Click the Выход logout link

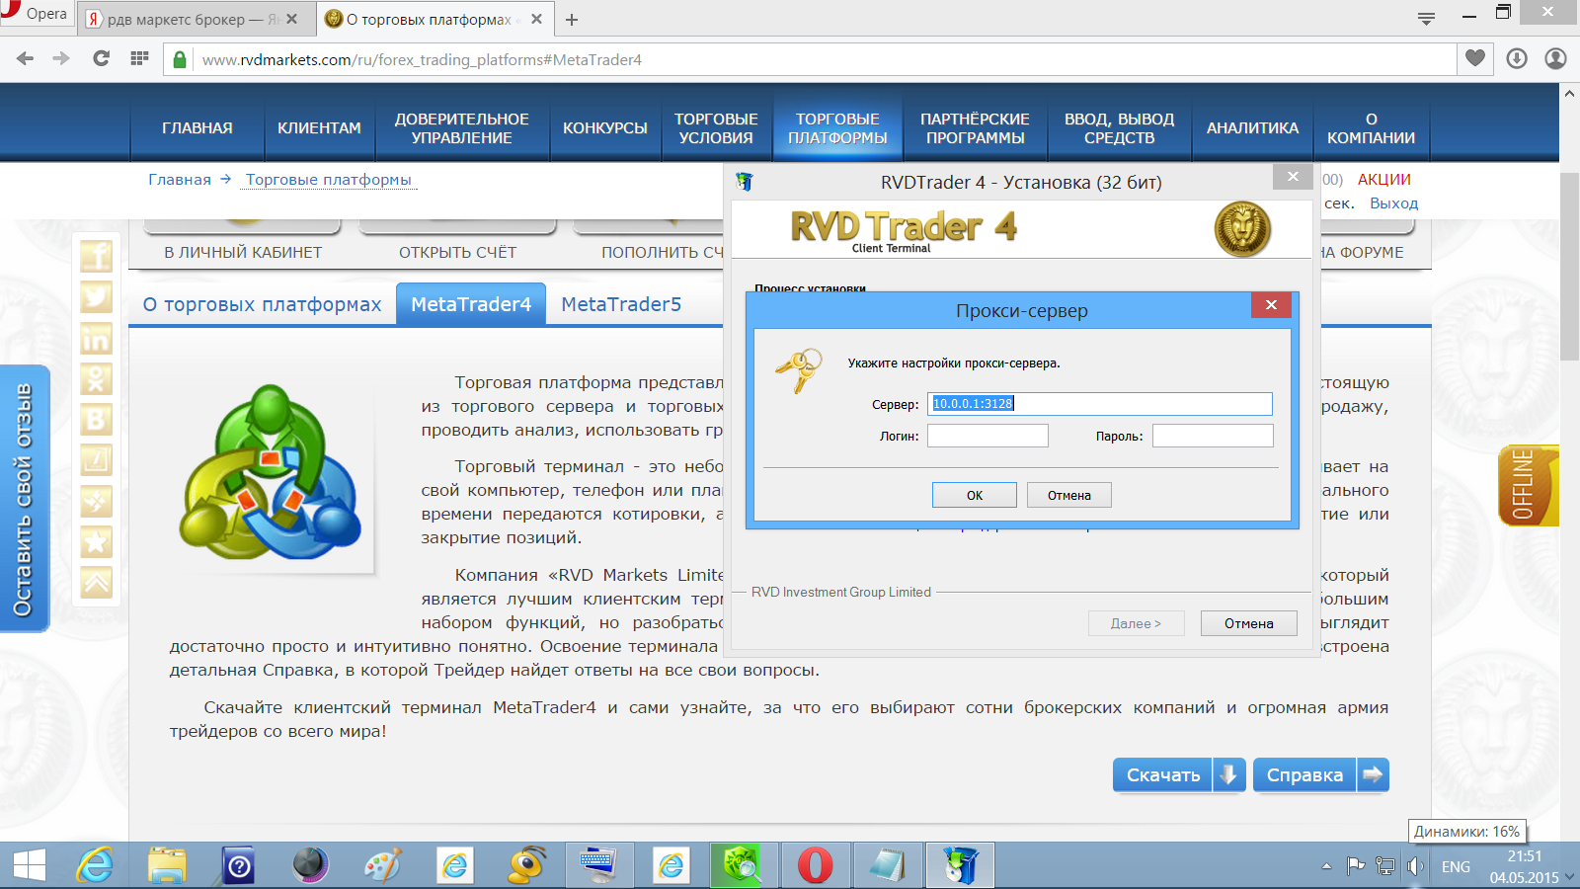[1393, 203]
